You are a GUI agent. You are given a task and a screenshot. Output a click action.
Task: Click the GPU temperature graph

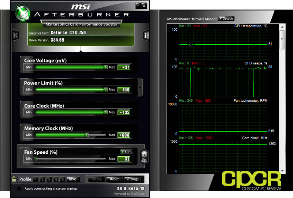pyautogui.click(x=223, y=44)
